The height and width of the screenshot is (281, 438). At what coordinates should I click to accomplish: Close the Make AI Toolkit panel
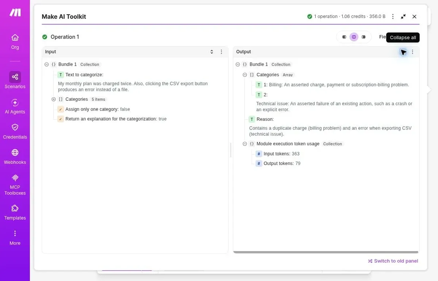pyautogui.click(x=414, y=16)
